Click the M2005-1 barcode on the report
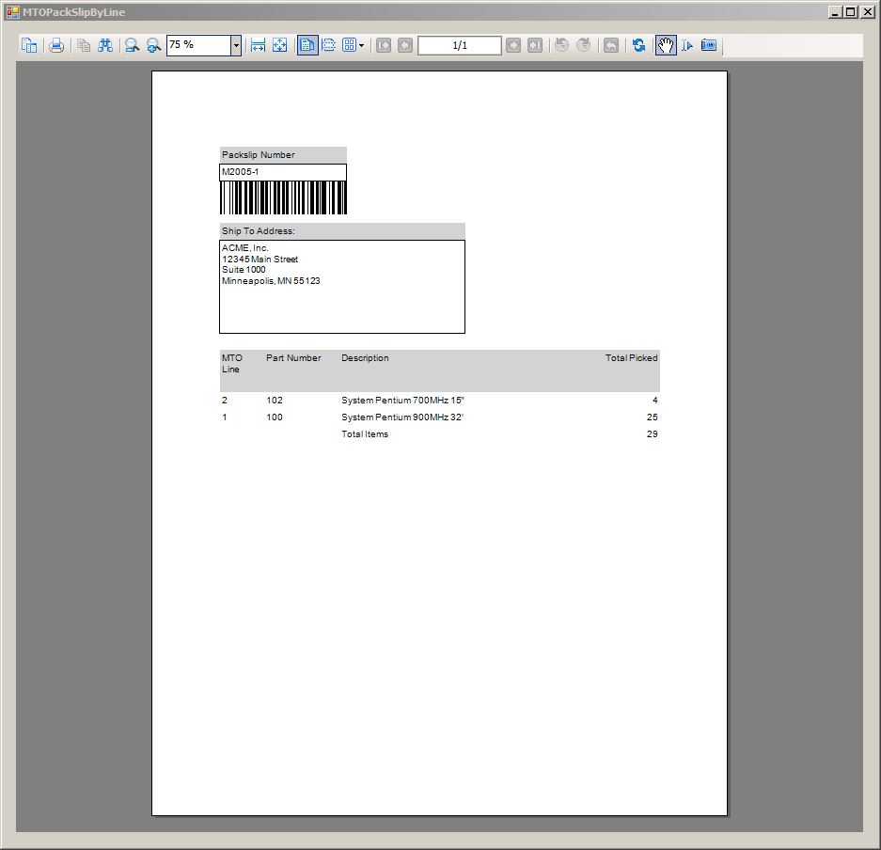The height and width of the screenshot is (850, 881). [283, 197]
